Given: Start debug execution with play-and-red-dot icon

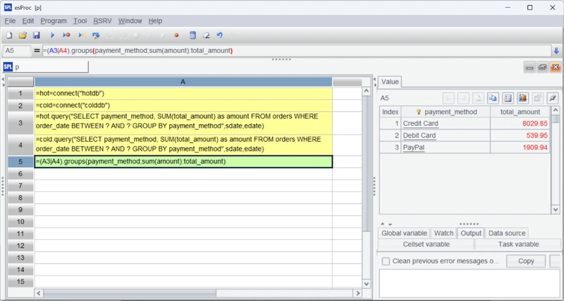Looking at the screenshot, I should pos(66,35).
